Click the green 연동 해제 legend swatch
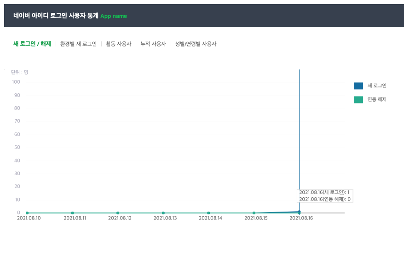404x253 pixels. pos(358,99)
